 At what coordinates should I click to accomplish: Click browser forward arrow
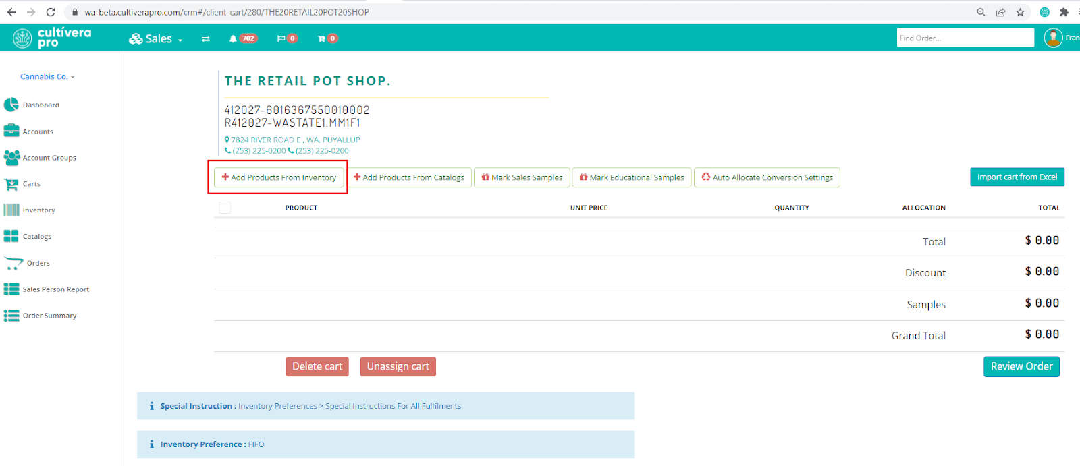click(x=31, y=12)
